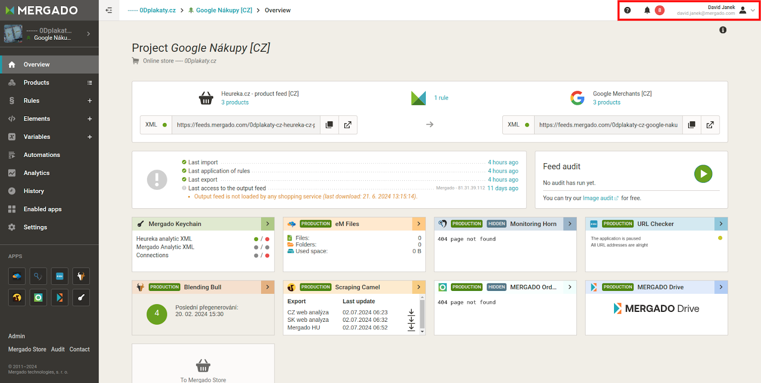Screen dimensions: 761x383
Task: Open the Admin link in sidebar footer
Action: [17, 336]
